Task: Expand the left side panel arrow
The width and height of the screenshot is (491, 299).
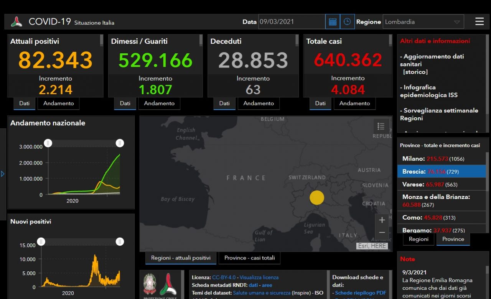Action: pos(3,174)
